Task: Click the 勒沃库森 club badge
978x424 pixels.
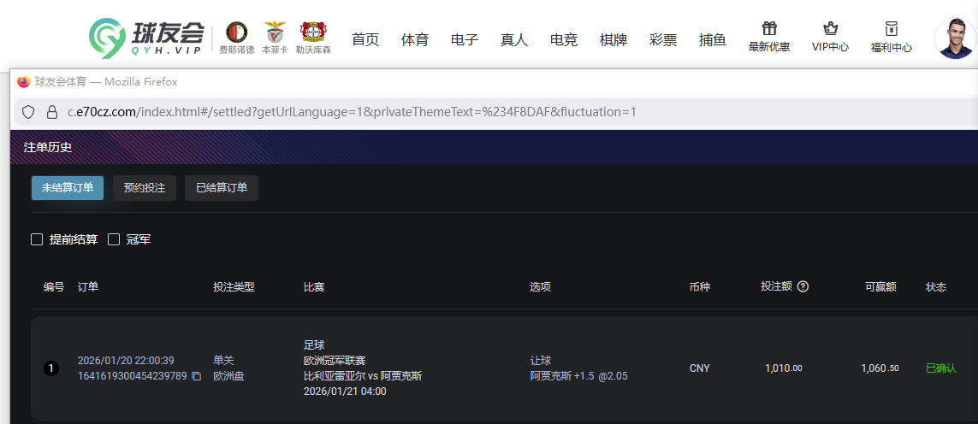Action: coord(312,32)
